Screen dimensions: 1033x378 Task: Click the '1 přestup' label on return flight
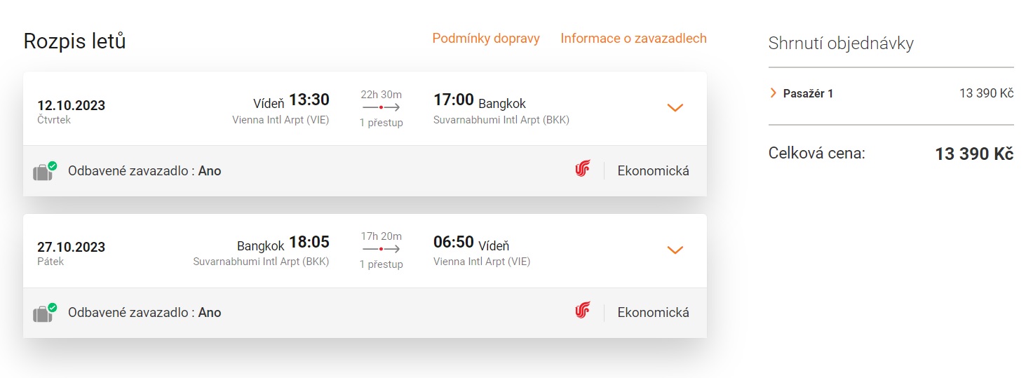(x=381, y=264)
